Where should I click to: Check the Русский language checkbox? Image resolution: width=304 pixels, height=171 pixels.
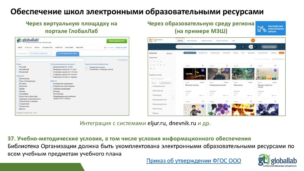pos(17,67)
